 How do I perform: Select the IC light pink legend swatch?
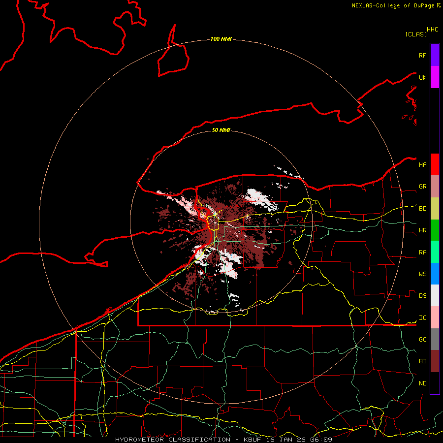(x=435, y=317)
